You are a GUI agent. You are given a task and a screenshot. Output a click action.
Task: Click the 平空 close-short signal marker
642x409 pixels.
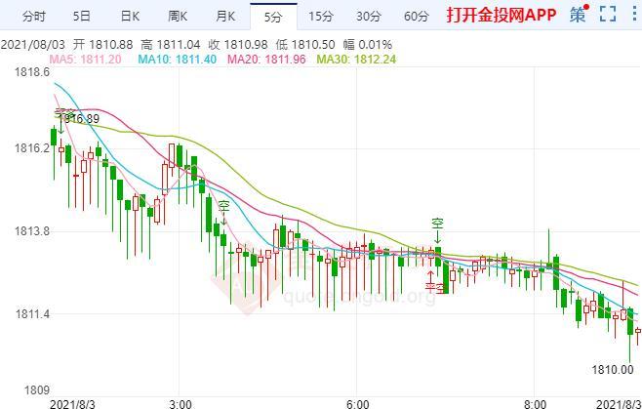click(x=434, y=287)
